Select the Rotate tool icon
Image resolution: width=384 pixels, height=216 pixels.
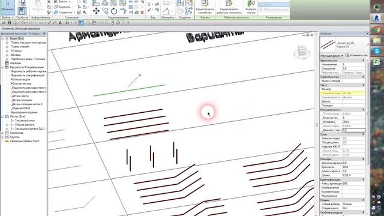(114, 11)
